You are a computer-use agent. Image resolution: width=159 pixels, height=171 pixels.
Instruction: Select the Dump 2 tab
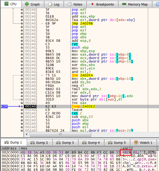point(39,143)
